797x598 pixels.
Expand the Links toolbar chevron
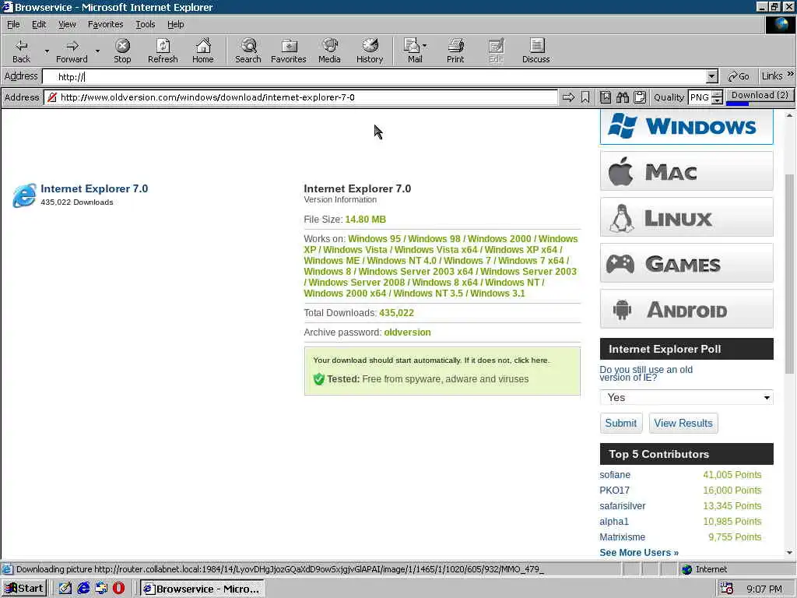791,74
